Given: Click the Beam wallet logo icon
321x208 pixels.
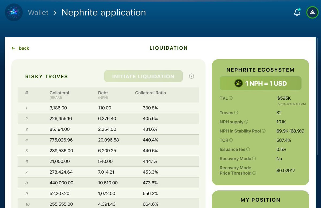Looking at the screenshot, I should [14, 12].
